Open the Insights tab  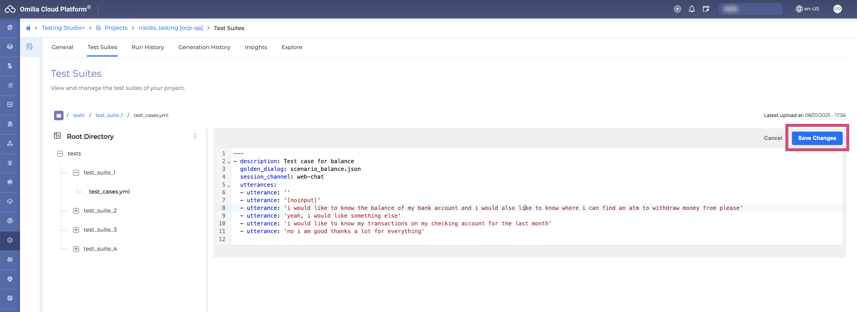pos(255,47)
